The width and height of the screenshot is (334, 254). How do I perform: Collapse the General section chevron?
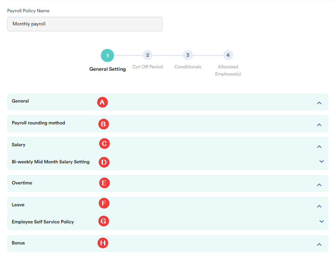(319, 103)
